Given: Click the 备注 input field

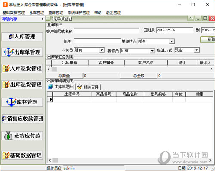Looking at the screenshot, I should point(98,41).
